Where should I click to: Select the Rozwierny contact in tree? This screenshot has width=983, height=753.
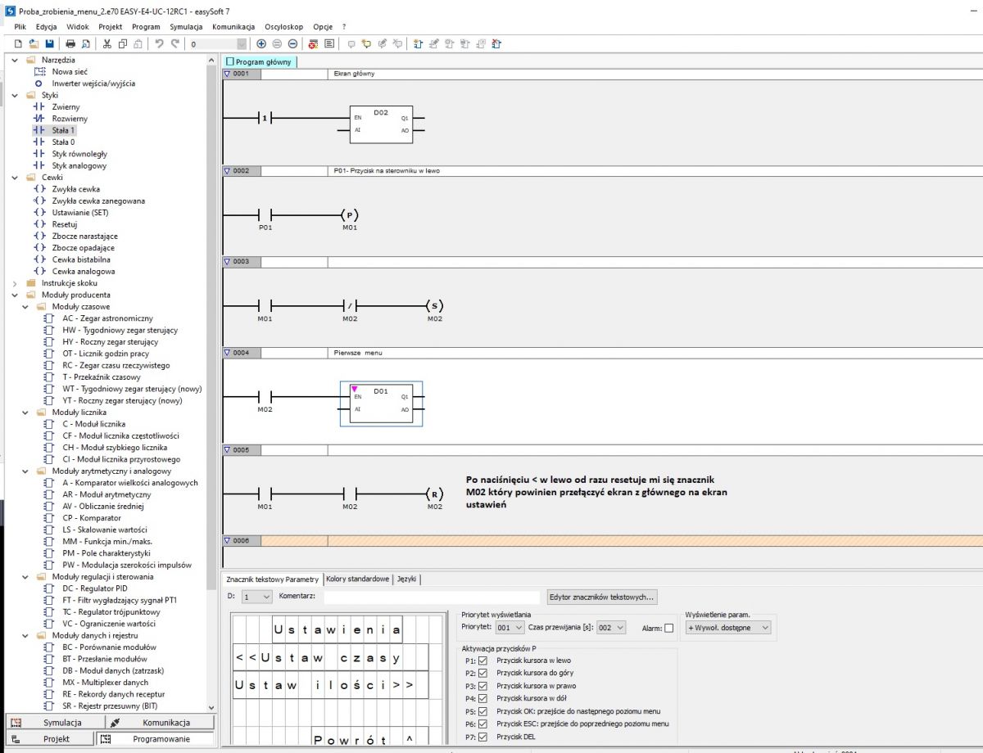pos(69,119)
